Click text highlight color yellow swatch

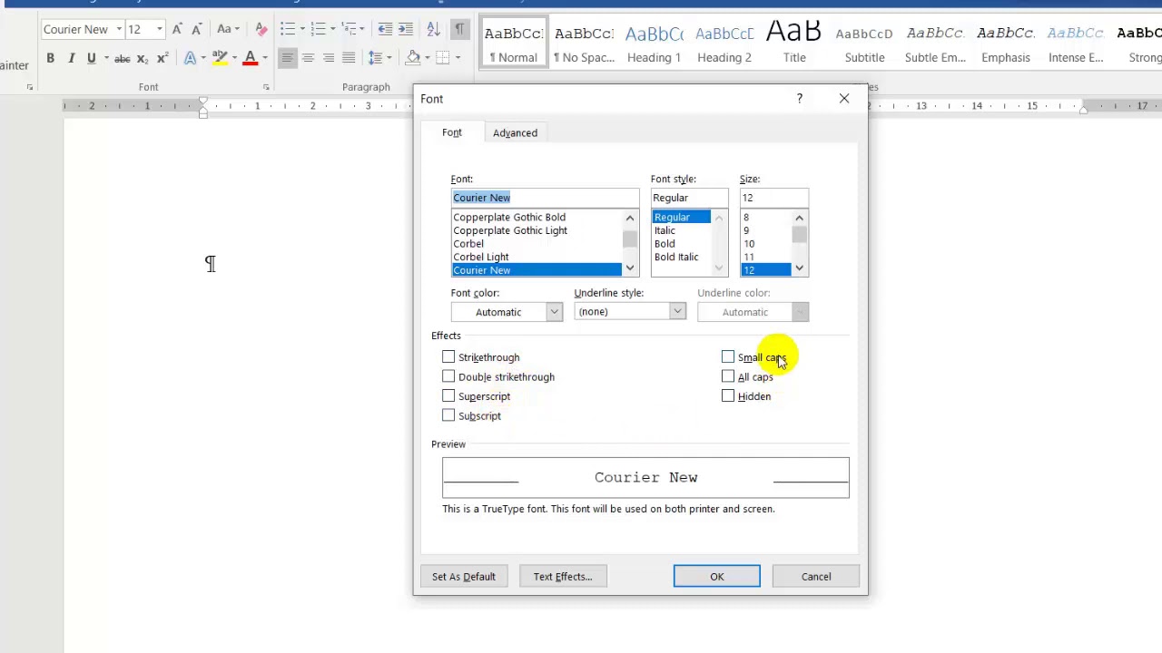click(x=219, y=58)
